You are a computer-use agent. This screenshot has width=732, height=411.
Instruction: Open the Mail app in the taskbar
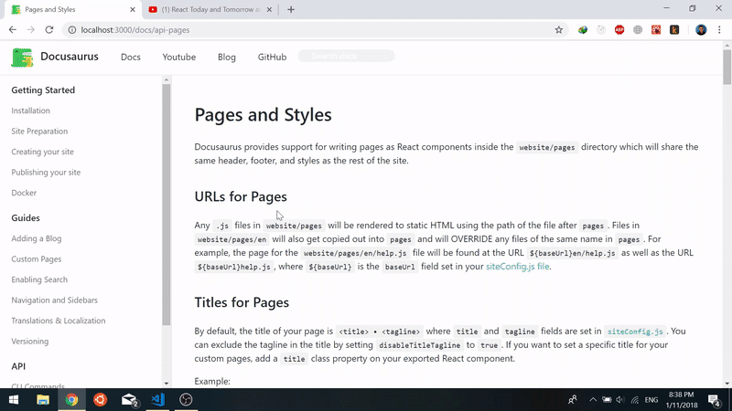click(x=129, y=400)
